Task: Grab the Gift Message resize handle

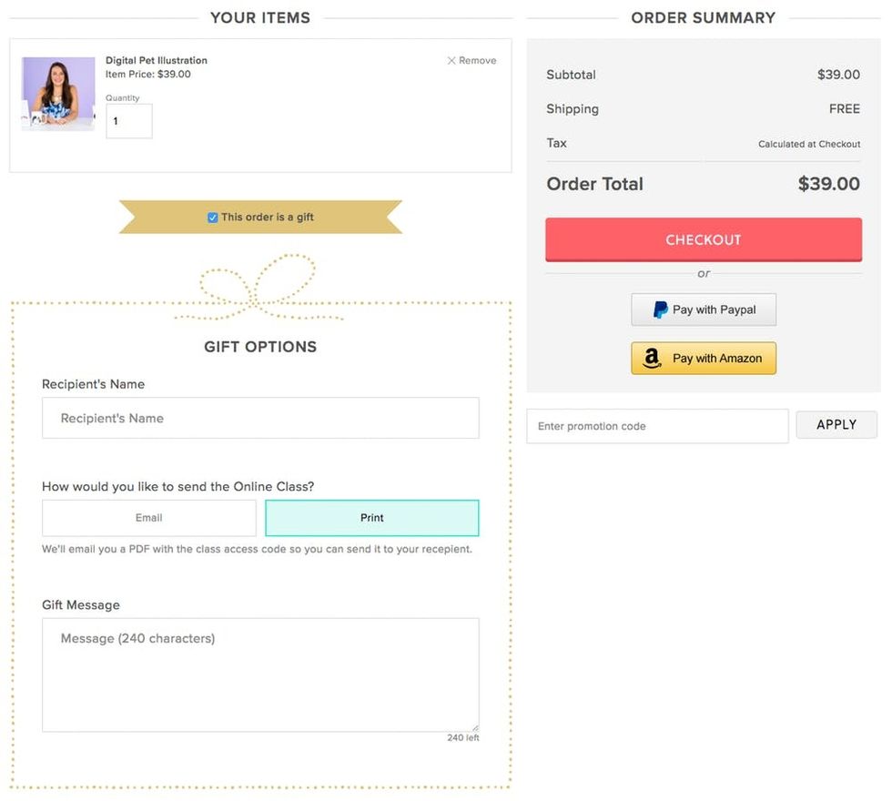Action: coord(473,726)
